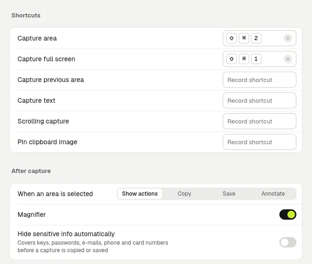The width and height of the screenshot is (312, 264).
Task: Click the When an area is selected label
Action: 55,194
